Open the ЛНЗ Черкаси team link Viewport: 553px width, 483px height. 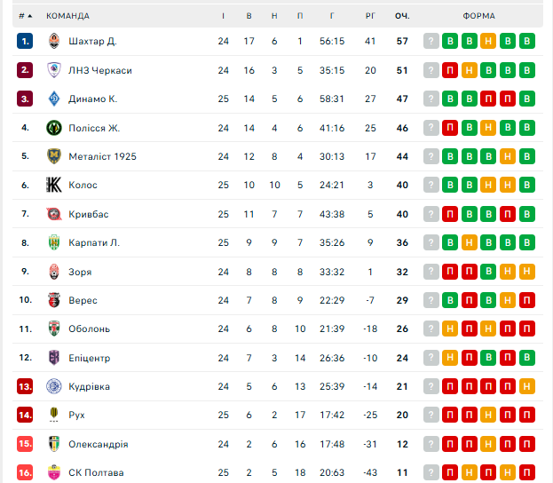click(99, 70)
